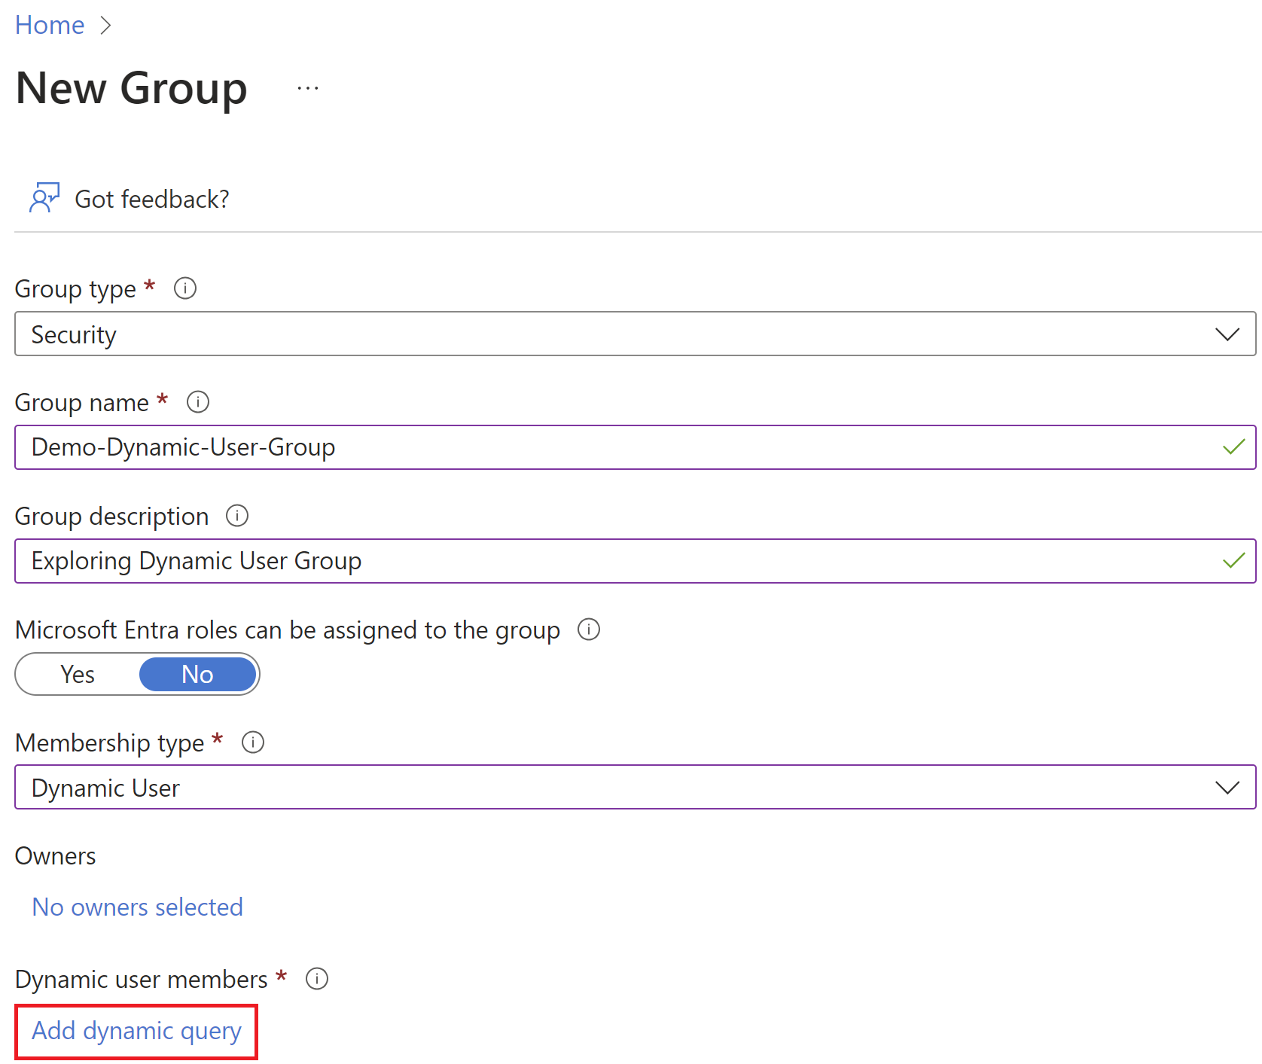The height and width of the screenshot is (1064, 1262).
Task: Click info icon next to Membership type
Action: (253, 742)
